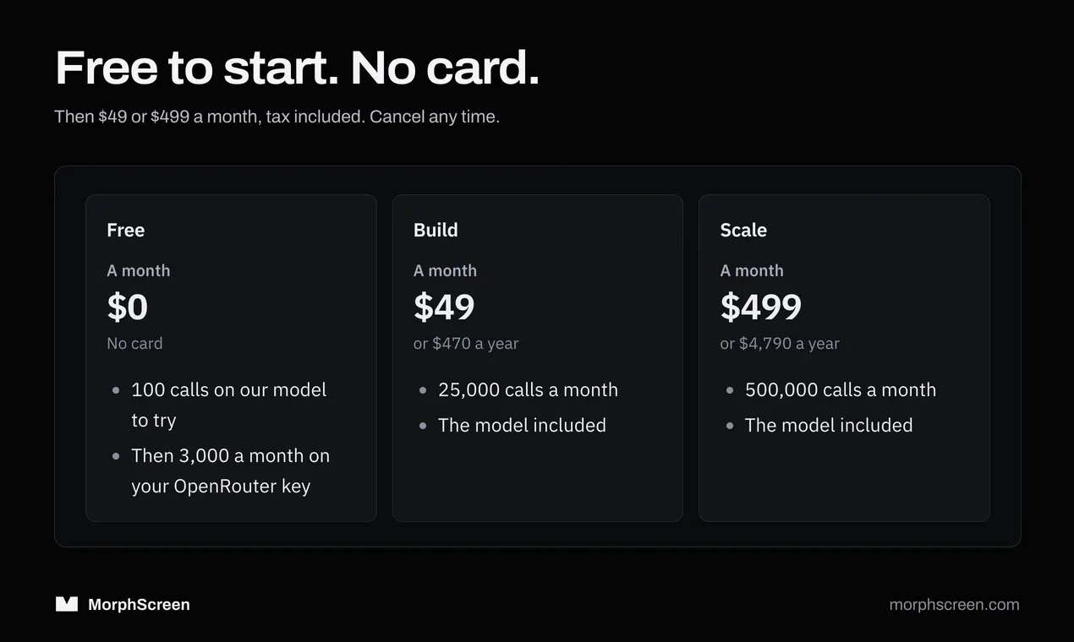Select the Free plan title
The image size is (1074, 642).
pyautogui.click(x=126, y=230)
